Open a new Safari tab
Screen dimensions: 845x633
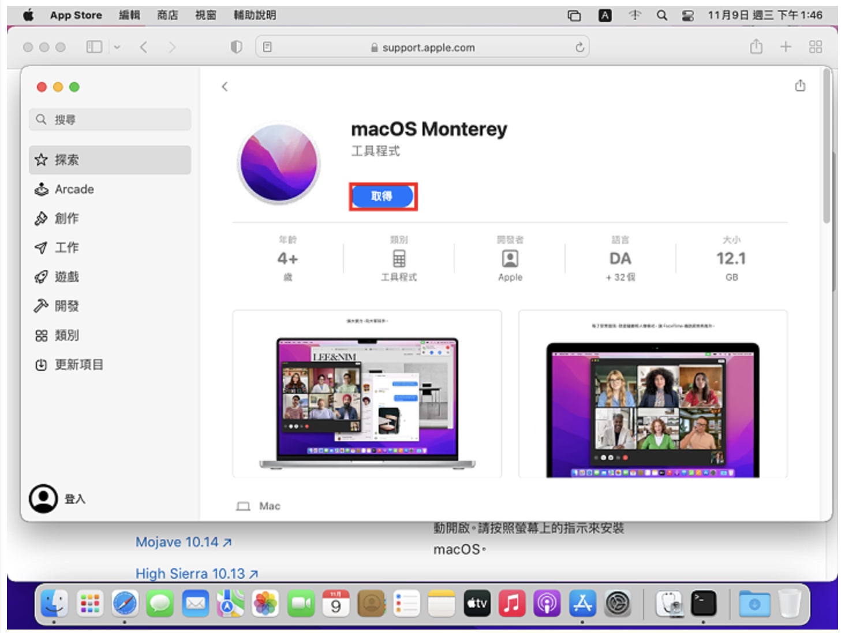click(786, 47)
